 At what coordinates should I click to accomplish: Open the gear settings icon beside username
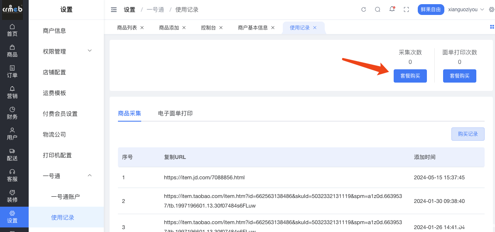pyautogui.click(x=491, y=10)
